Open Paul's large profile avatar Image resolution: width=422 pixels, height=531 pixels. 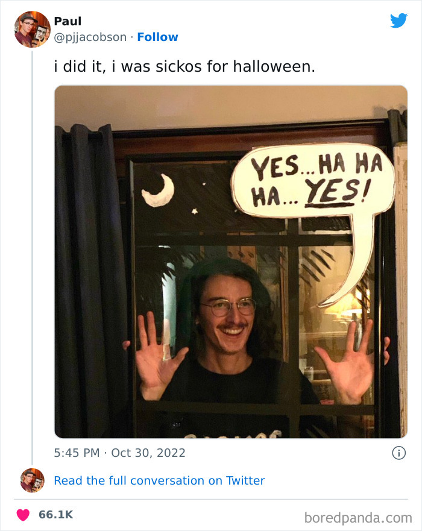pyautogui.click(x=32, y=29)
